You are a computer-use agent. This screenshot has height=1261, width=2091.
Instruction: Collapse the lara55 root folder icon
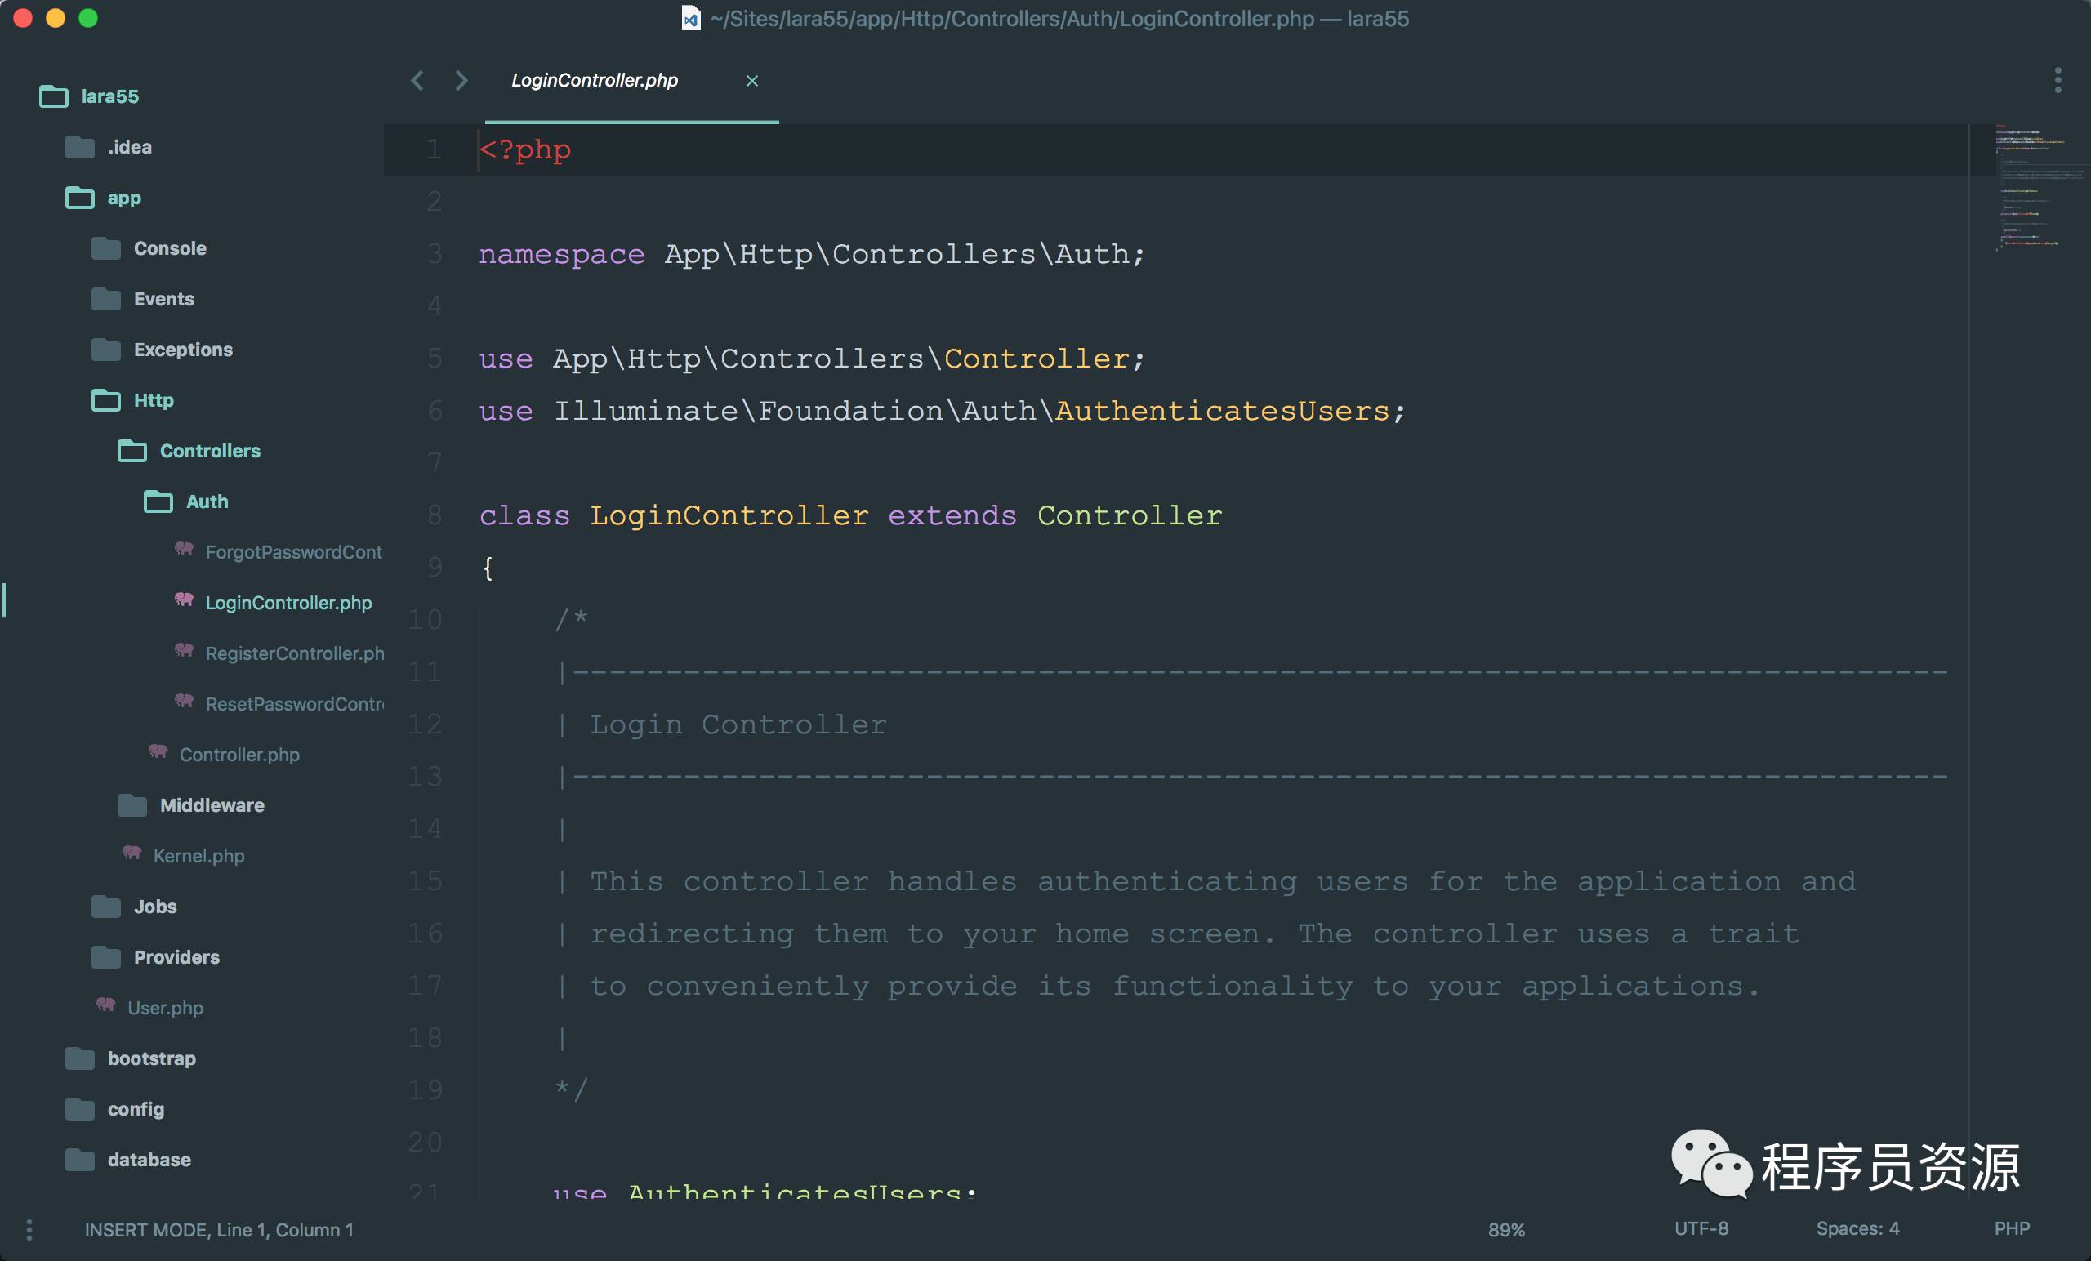pyautogui.click(x=53, y=96)
